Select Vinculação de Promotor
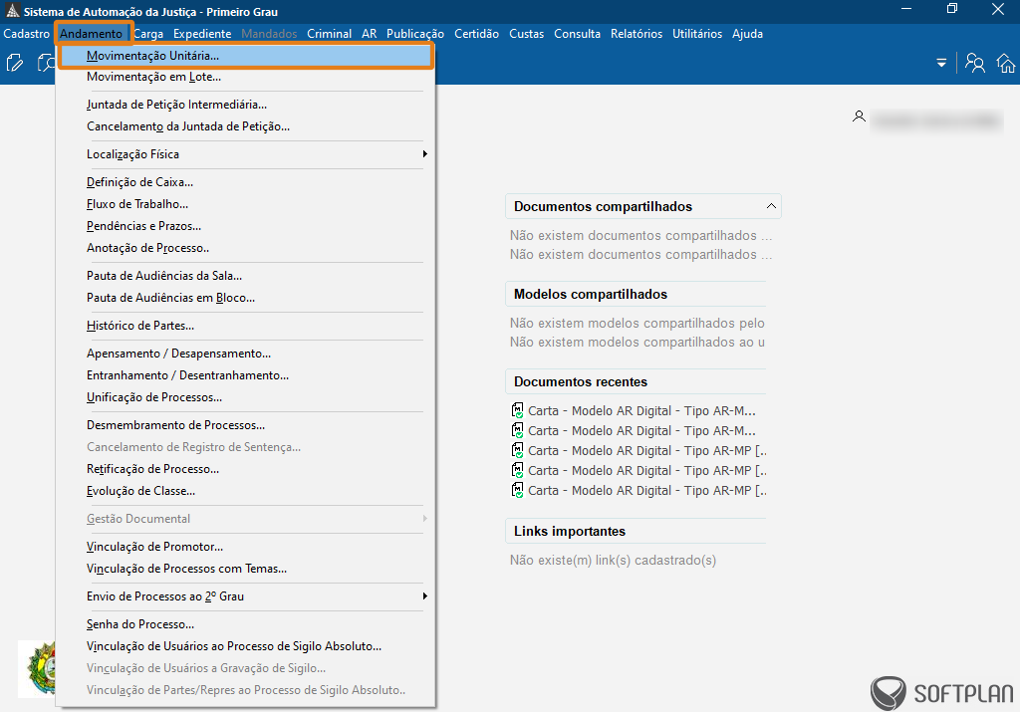The image size is (1020, 712). tap(246, 547)
